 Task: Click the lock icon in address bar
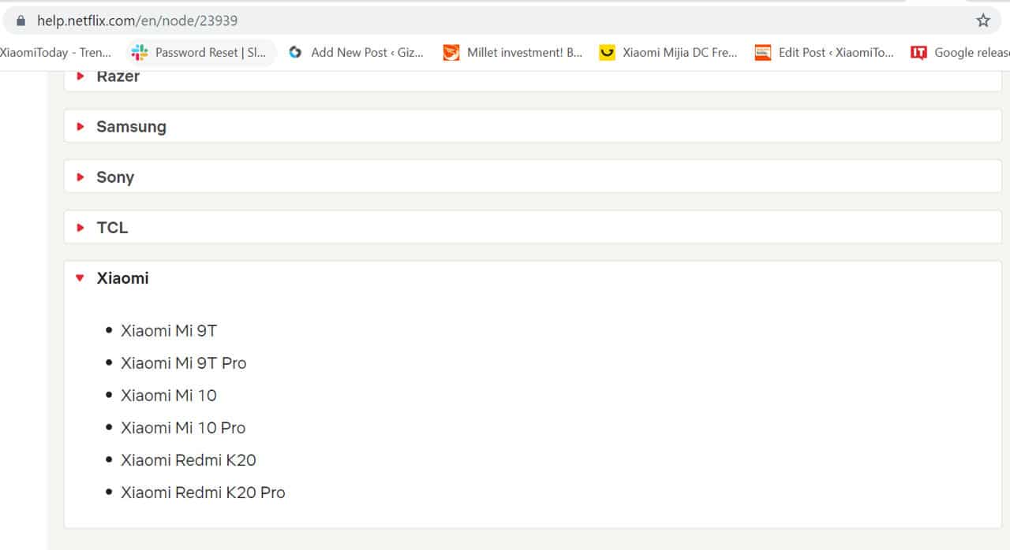coord(21,20)
